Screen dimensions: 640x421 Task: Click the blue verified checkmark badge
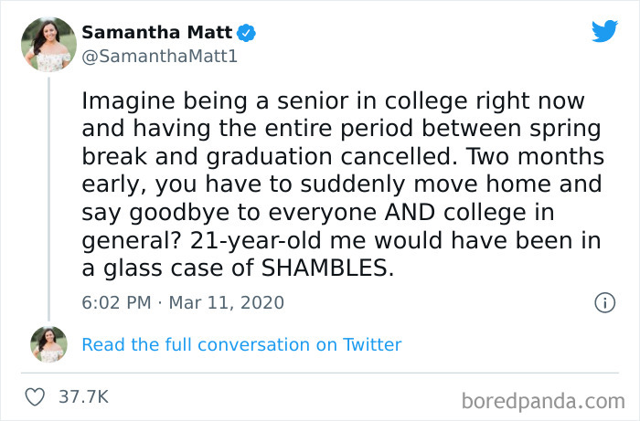[x=247, y=33]
